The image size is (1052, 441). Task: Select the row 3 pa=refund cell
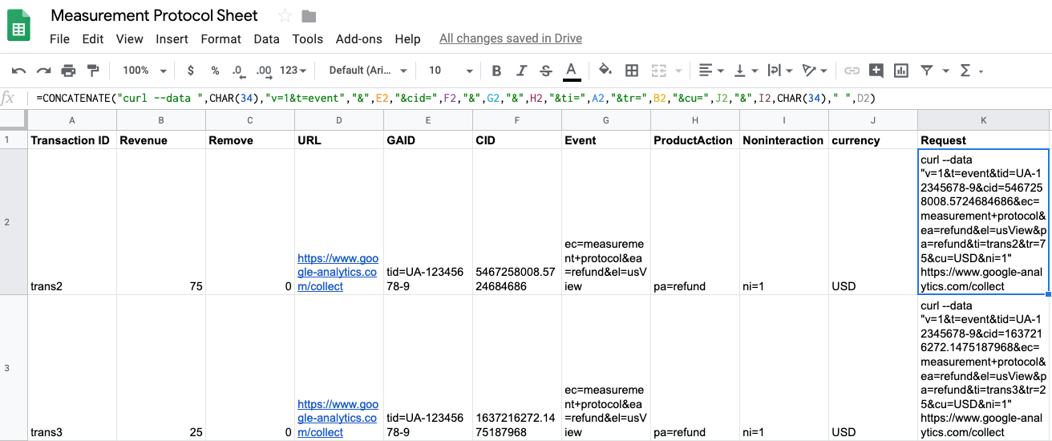695,368
